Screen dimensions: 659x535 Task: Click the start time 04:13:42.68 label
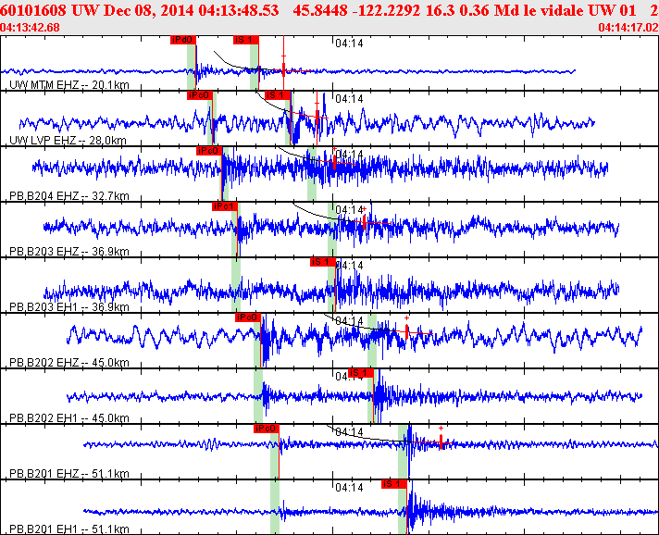coord(31,28)
